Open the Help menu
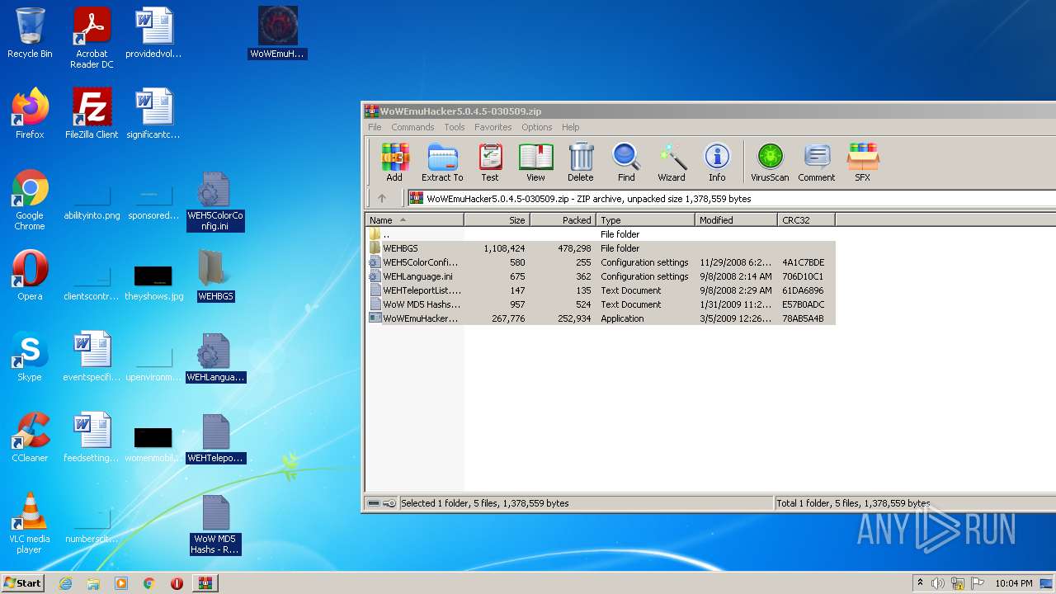 [570, 127]
